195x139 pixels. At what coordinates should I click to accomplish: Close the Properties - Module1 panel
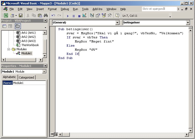45,66
